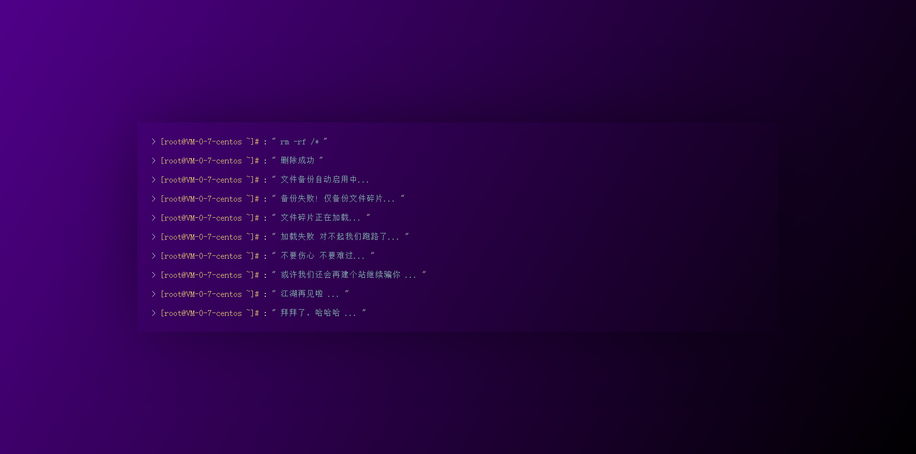The image size is (916, 454).
Task: Click the '备份失败! 仅备份文件碎片...' message
Action: (x=337, y=199)
